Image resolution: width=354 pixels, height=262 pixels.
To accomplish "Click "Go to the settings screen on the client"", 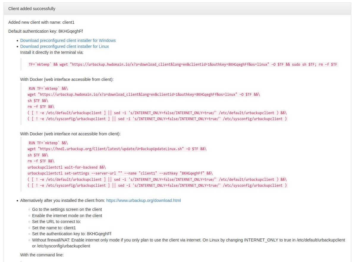I will (67, 209).
